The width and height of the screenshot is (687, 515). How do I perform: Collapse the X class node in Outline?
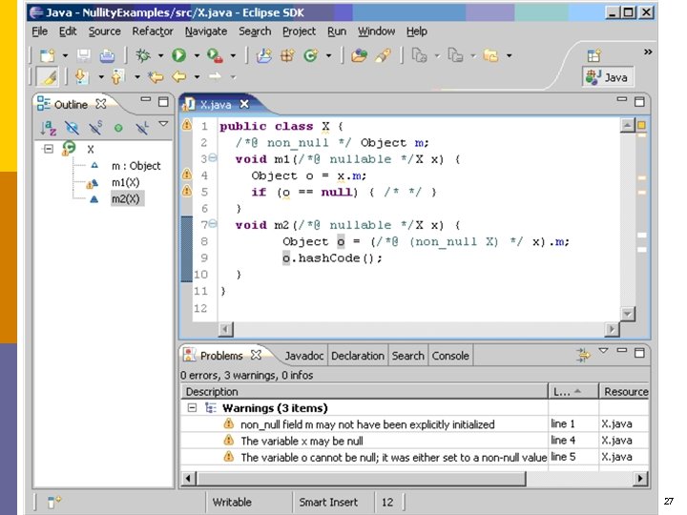49,149
